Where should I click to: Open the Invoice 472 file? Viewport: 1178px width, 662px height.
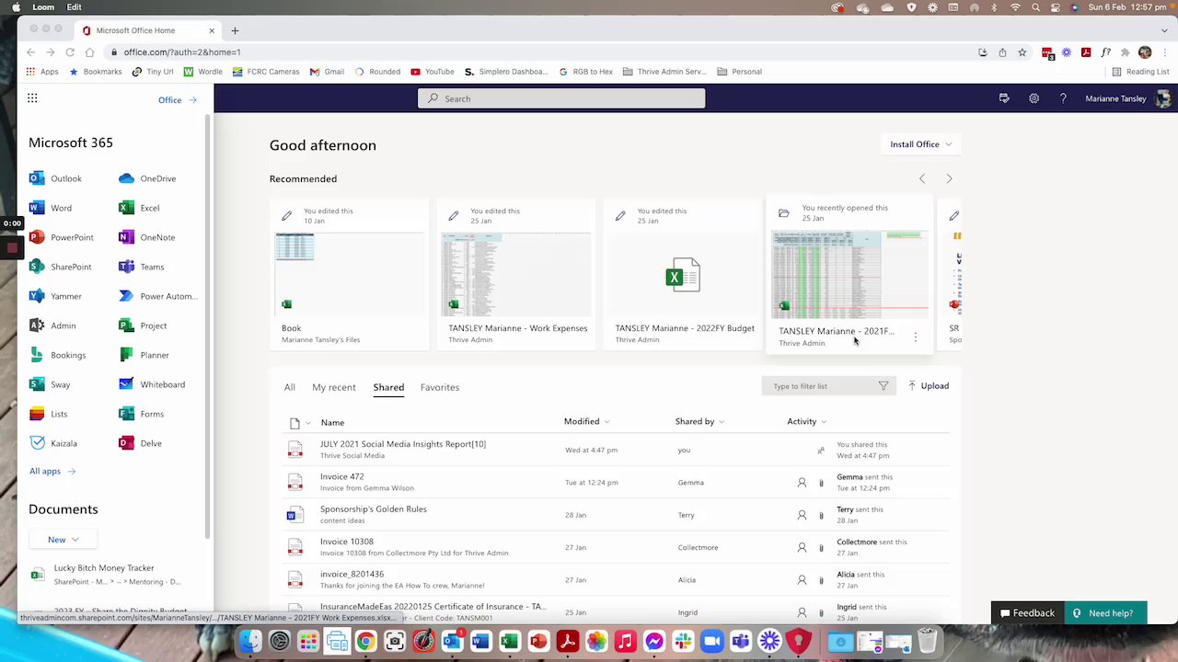click(x=342, y=476)
